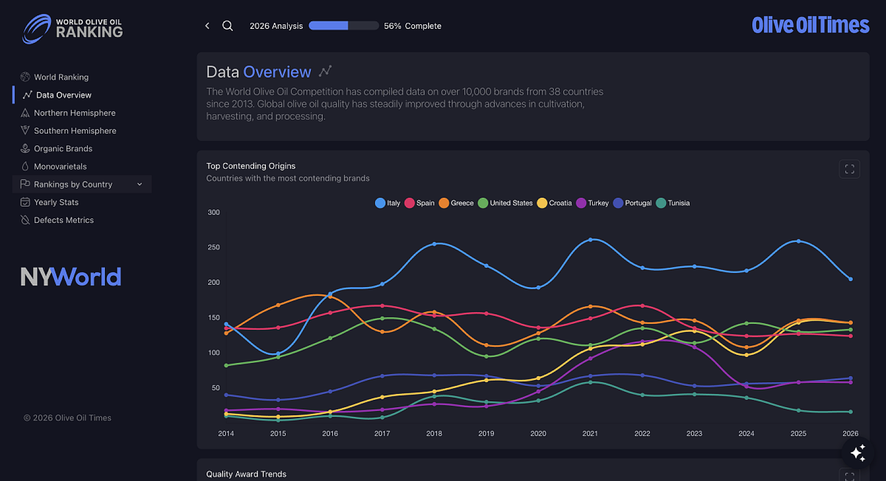Screen dimensions: 886x481
Task: Expand Quality Award Trends chart fullscreen
Action: (849, 475)
